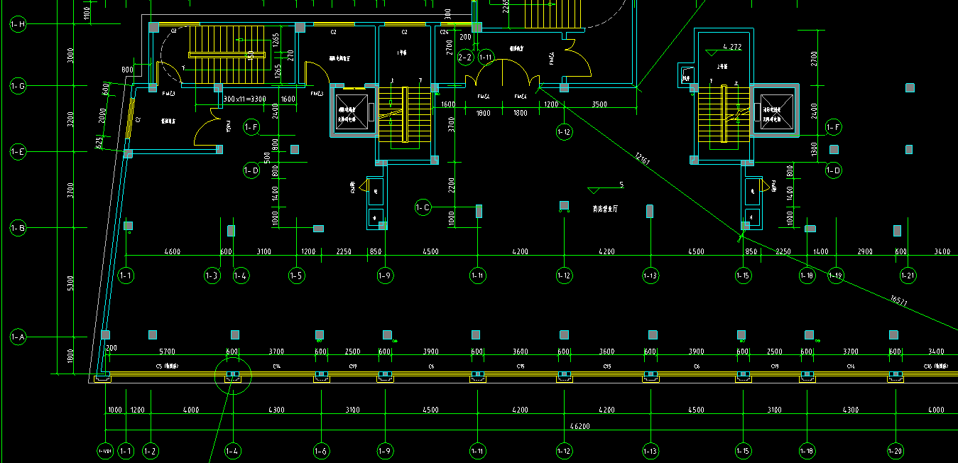Pick the 16511 diagonal dimension text
Viewport: 958px width, 463px height.
tap(898, 300)
